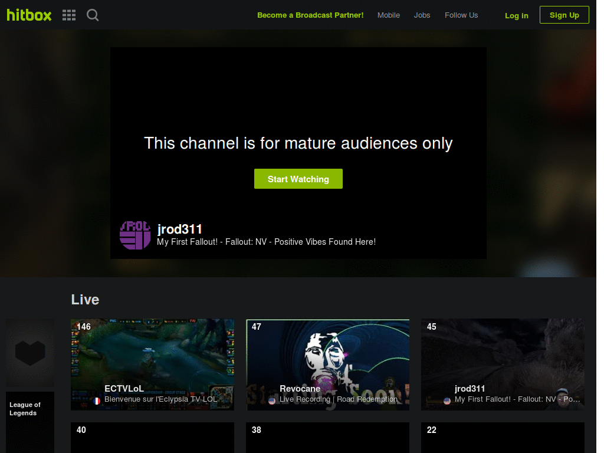Open Revocane stream thumbnail

[327, 364]
